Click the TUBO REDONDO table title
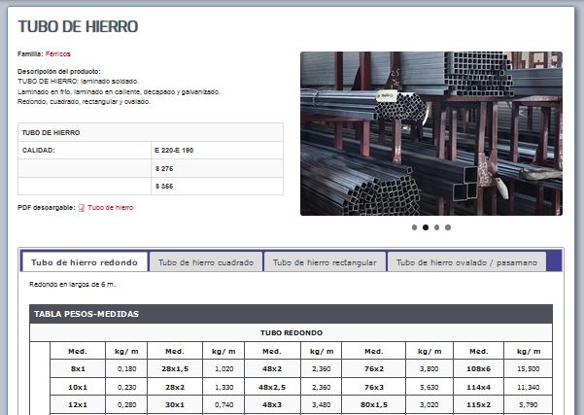The height and width of the screenshot is (415, 584). tap(291, 332)
